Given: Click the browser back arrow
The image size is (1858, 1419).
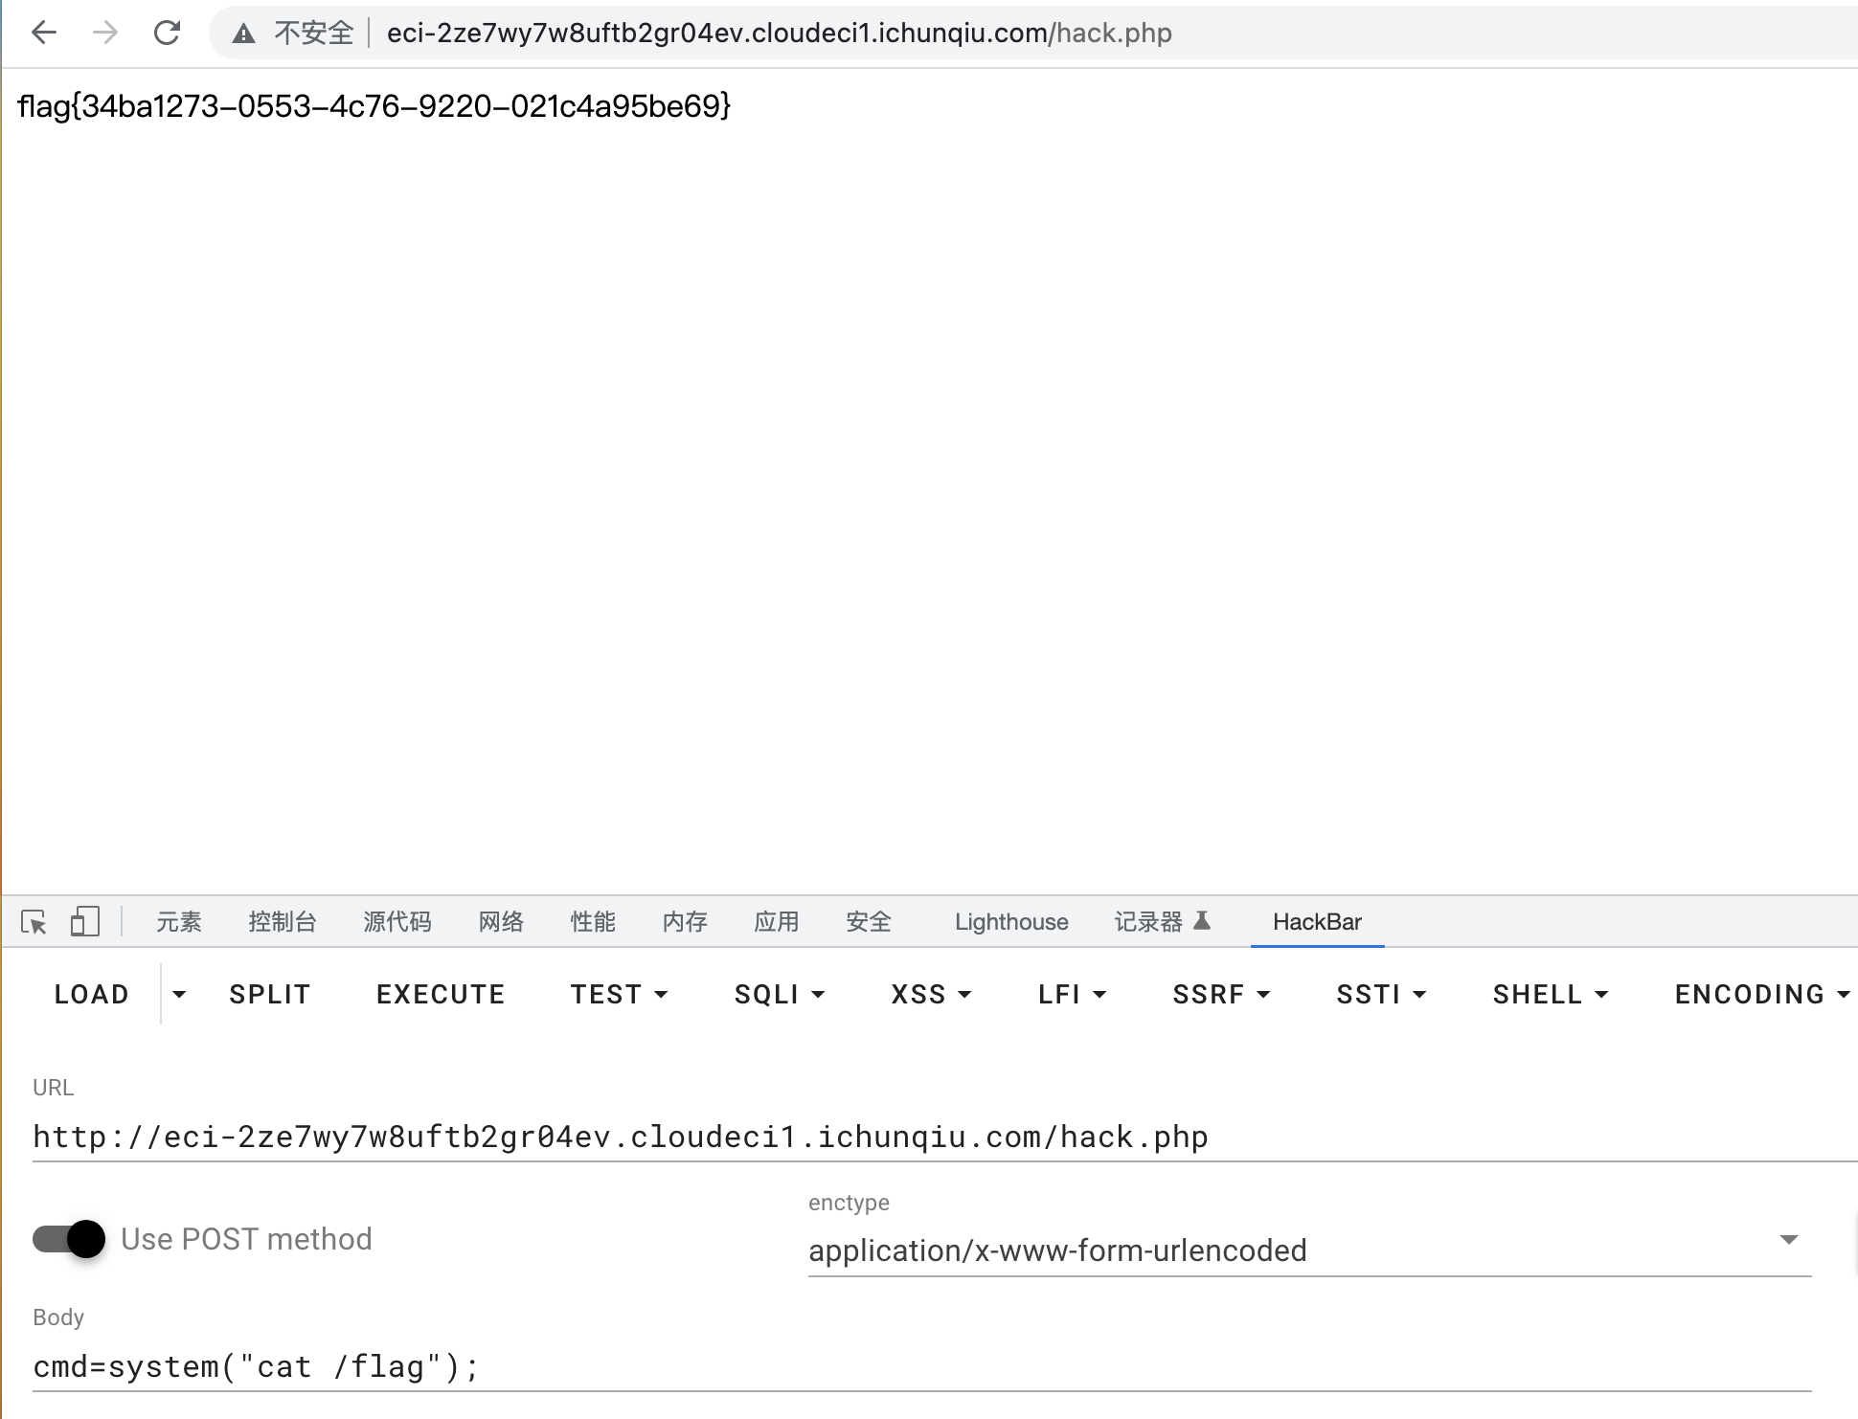Looking at the screenshot, I should (44, 34).
